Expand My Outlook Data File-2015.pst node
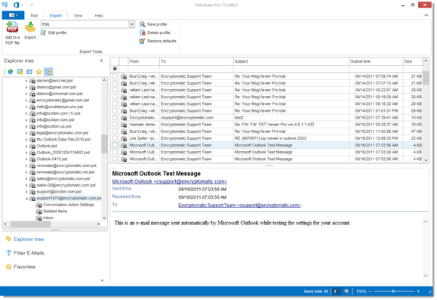This screenshot has height=300, width=437. (26, 140)
